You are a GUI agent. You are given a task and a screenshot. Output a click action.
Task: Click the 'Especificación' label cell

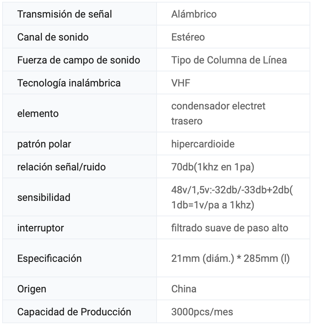(49, 258)
